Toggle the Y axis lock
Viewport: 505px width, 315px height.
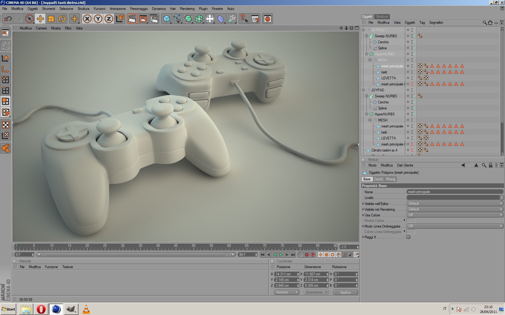pyautogui.click(x=98, y=19)
